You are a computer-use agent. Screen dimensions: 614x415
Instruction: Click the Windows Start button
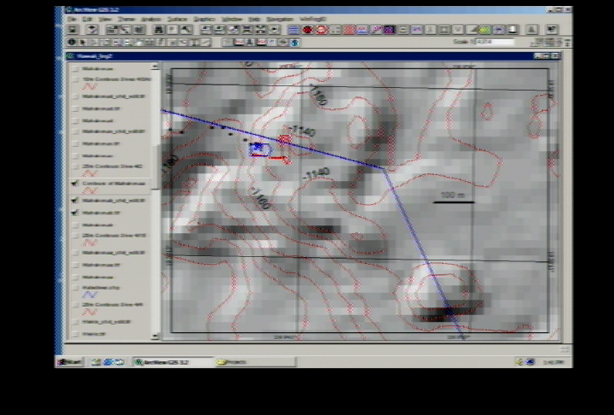pyautogui.click(x=70, y=362)
